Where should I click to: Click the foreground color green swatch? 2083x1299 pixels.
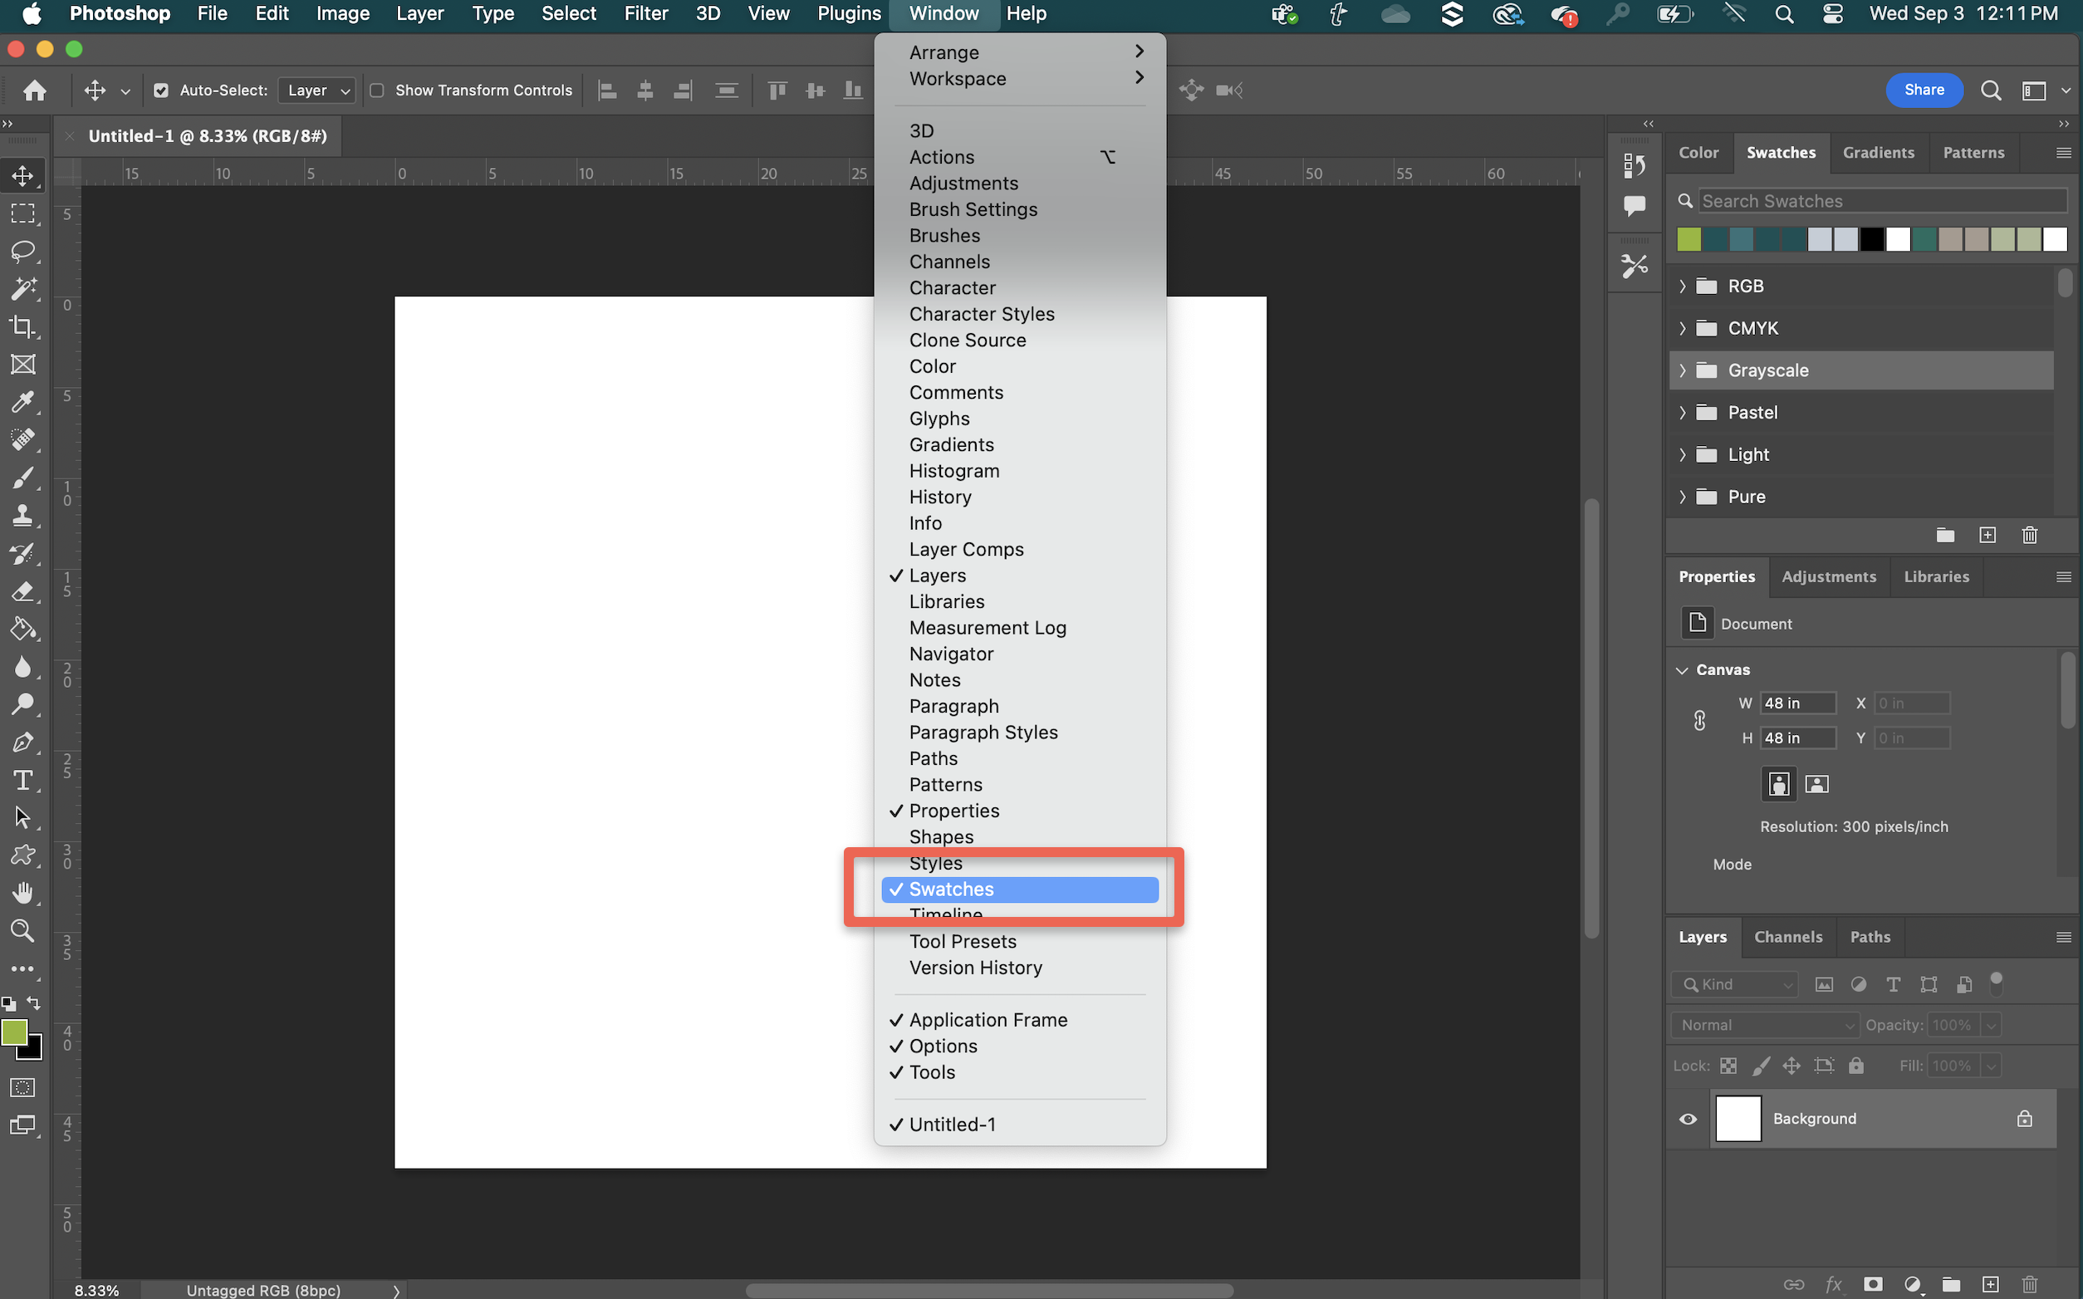[x=15, y=1032]
